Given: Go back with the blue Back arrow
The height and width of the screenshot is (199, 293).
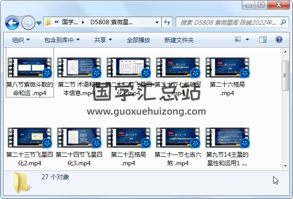Looking at the screenshot, I should tap(12, 23).
